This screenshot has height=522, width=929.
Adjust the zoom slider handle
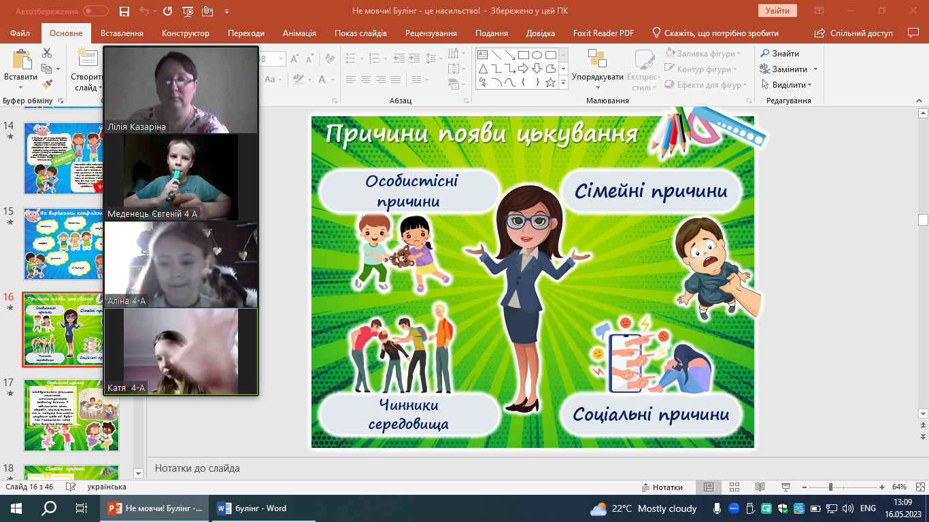point(830,487)
